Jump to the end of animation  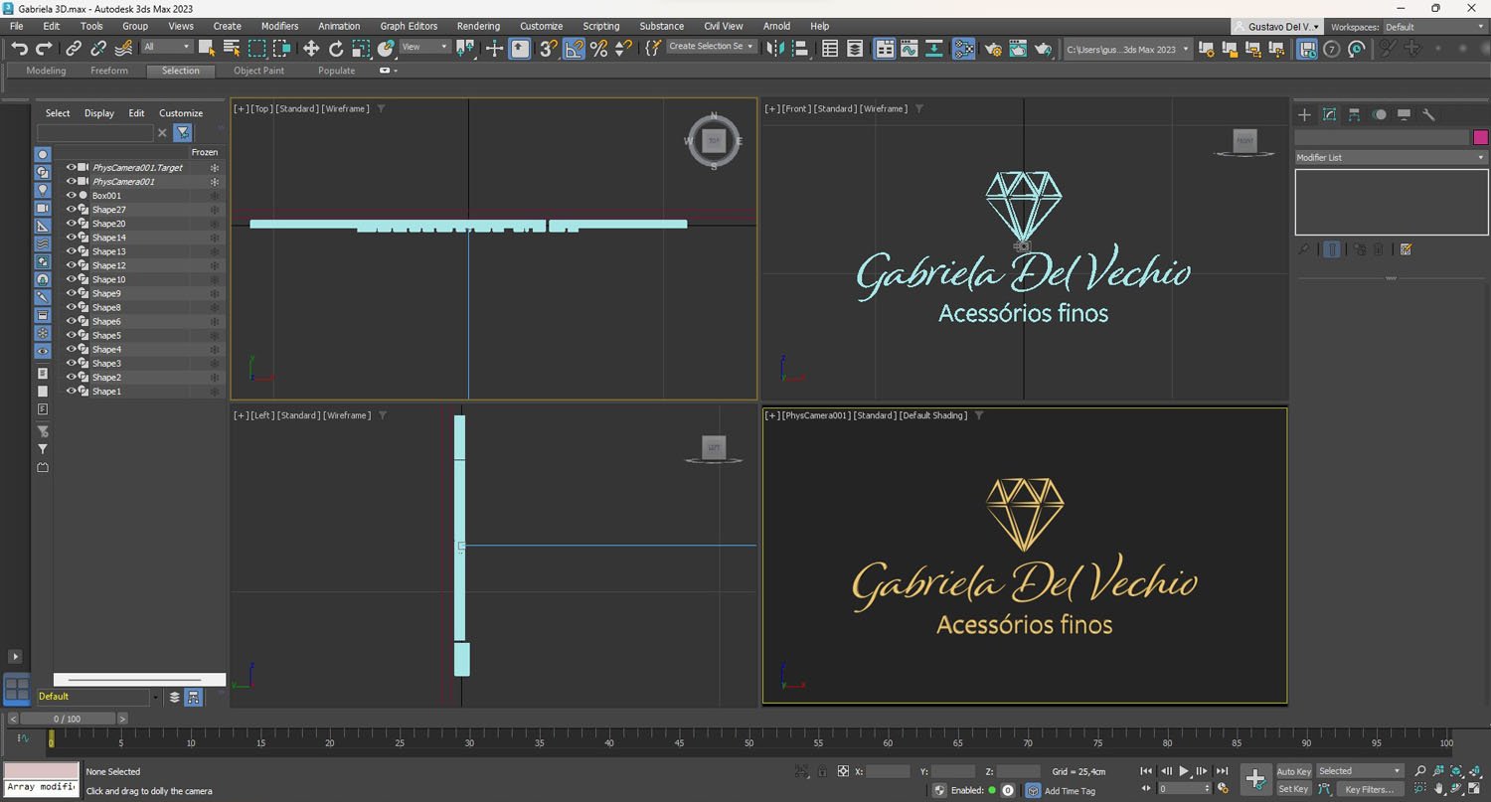[1222, 771]
